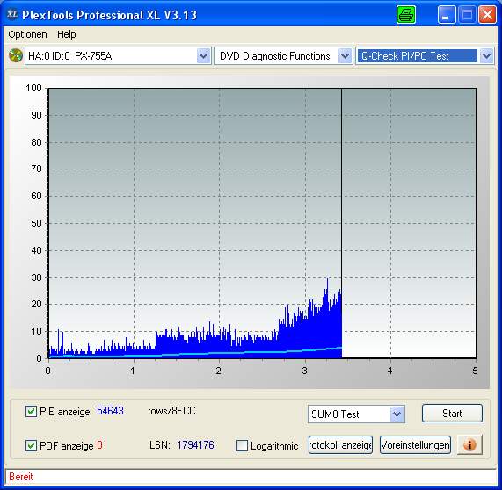The image size is (502, 490).
Task: Expand the Q-Check PI/PO Test dropdown
Action: pos(487,56)
